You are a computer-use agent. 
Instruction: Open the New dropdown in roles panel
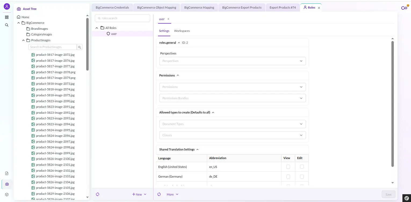pyautogui.click(x=139, y=194)
